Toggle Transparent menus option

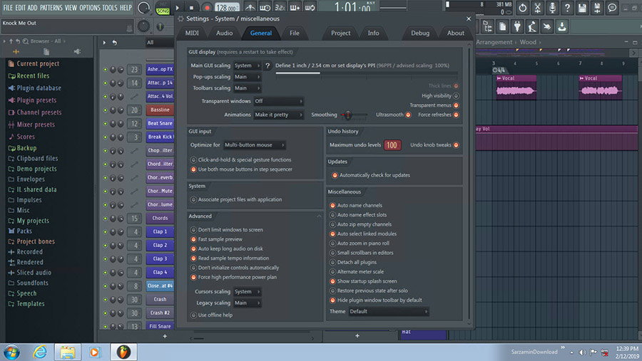tap(456, 105)
